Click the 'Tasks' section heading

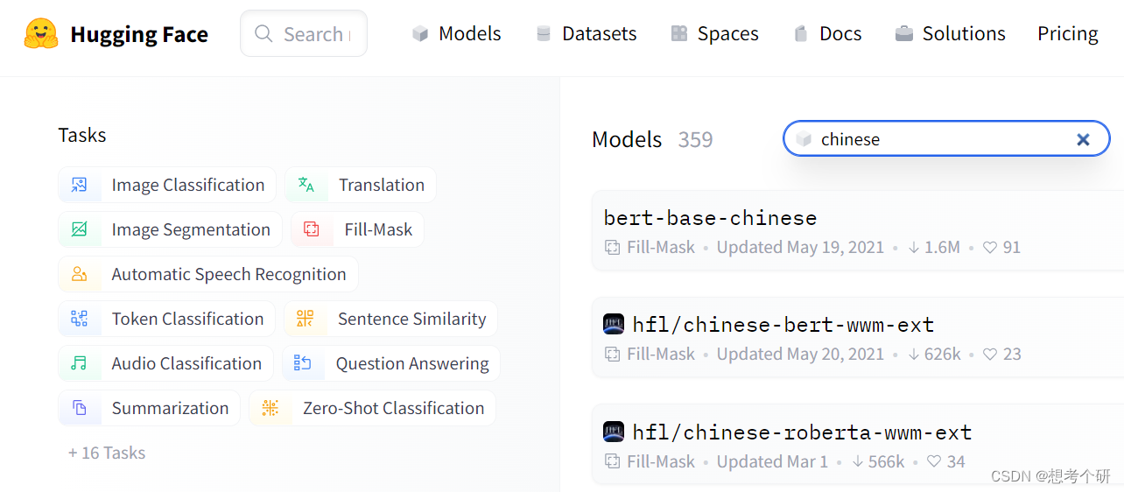82,135
